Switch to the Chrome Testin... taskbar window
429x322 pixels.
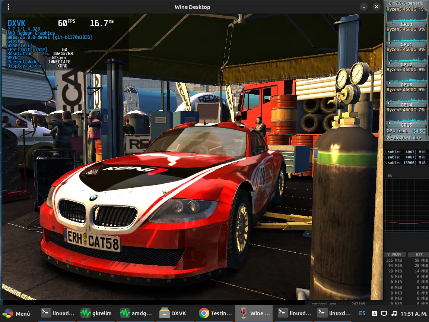[x=216, y=313]
